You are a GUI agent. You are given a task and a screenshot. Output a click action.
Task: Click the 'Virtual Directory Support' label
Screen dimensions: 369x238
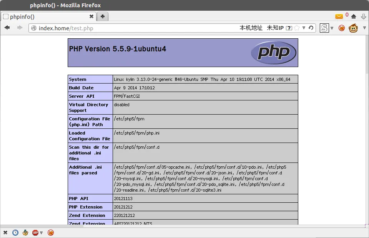coord(88,107)
